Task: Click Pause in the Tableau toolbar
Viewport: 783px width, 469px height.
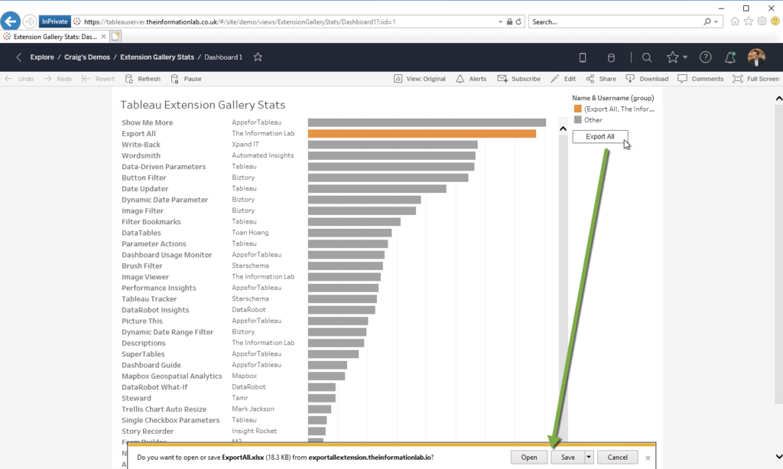Action: click(x=187, y=79)
